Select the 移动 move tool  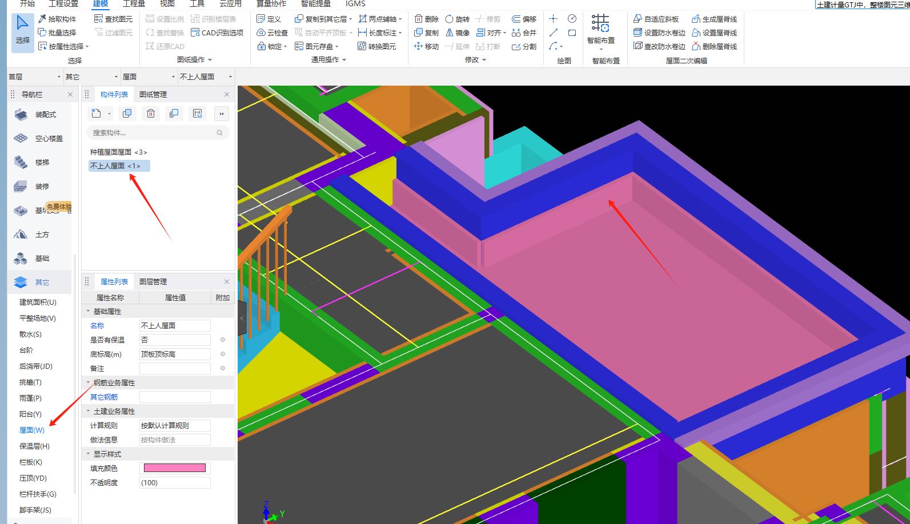[x=427, y=46]
